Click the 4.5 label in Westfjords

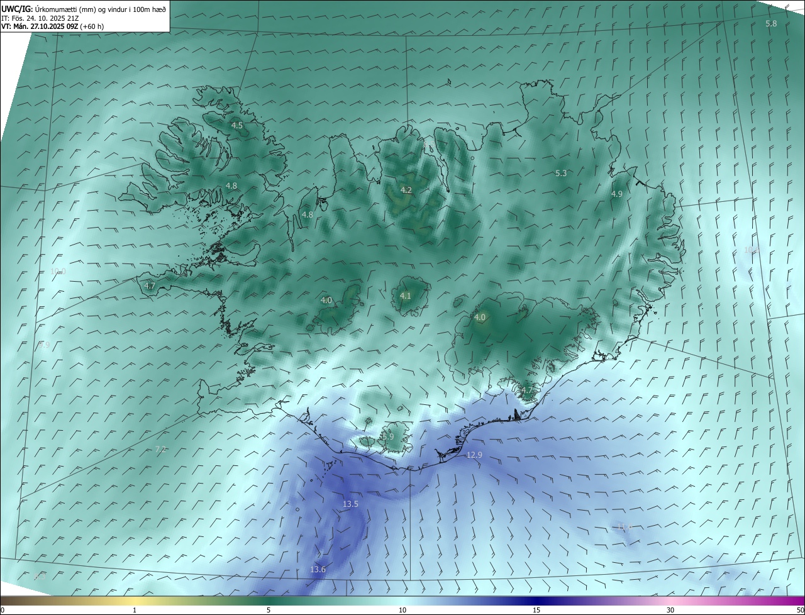click(237, 126)
